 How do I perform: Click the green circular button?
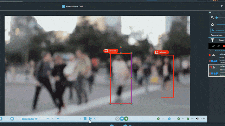click(126, 119)
